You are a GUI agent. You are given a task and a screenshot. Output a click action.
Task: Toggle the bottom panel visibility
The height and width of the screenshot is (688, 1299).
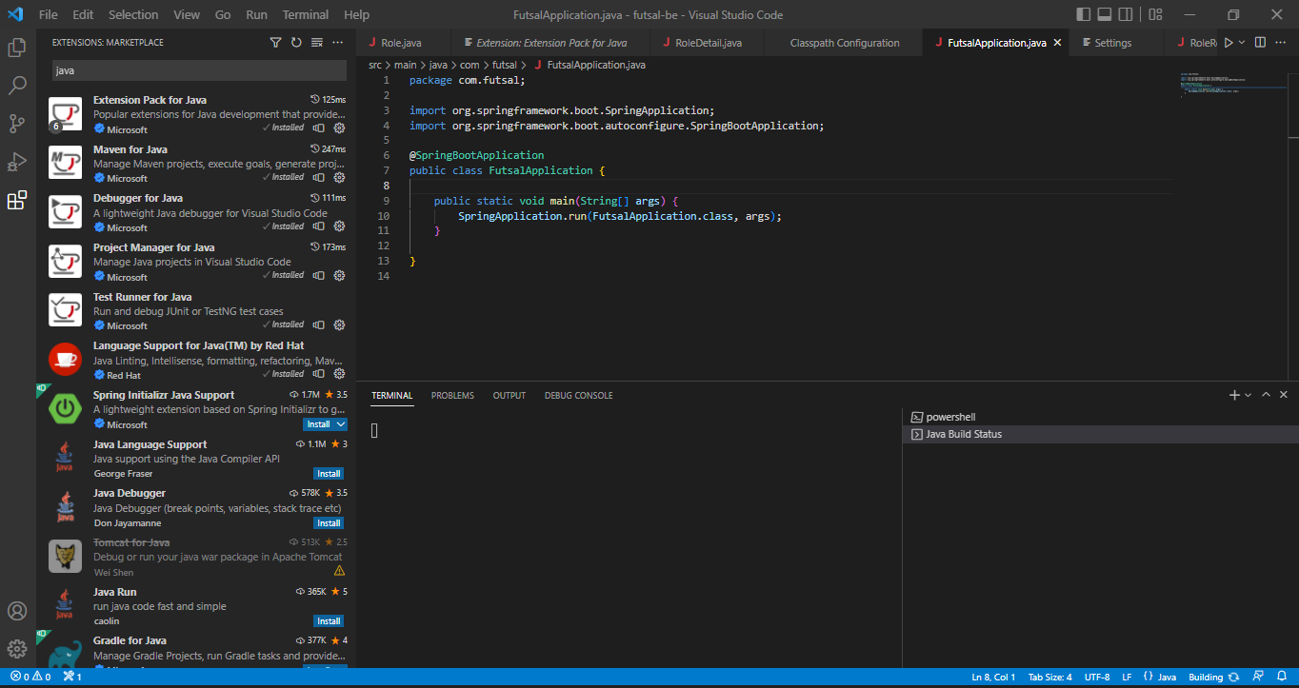(x=1105, y=14)
